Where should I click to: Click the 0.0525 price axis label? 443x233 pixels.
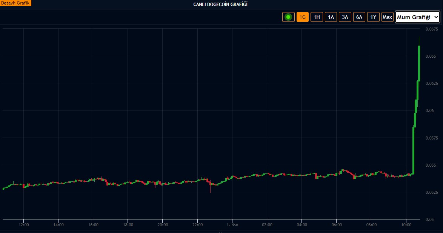click(x=432, y=192)
